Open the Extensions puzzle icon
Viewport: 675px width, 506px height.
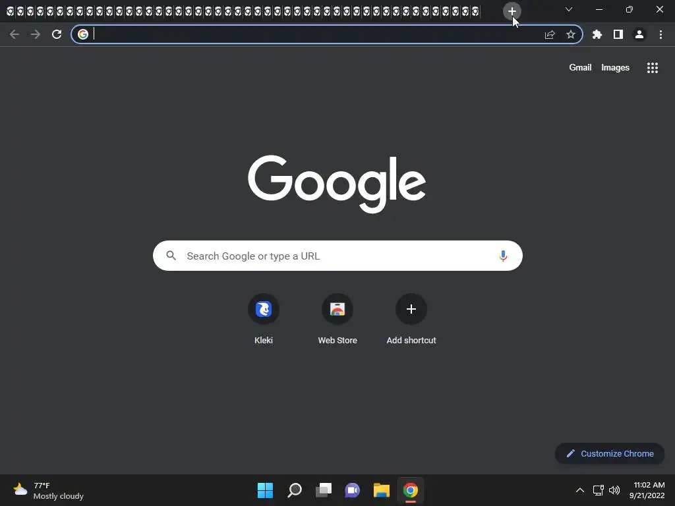(x=597, y=34)
